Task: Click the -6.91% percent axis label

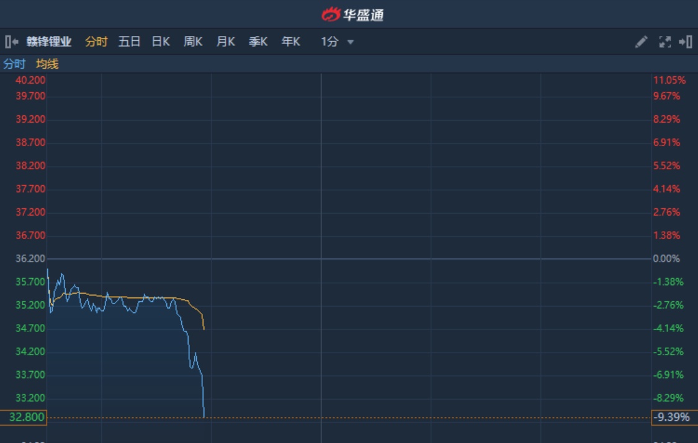Action: pos(668,375)
